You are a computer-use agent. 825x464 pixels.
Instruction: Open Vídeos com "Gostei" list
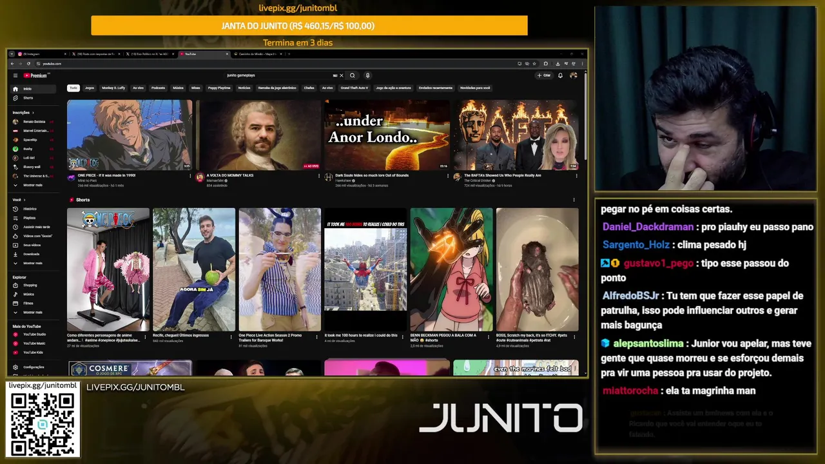(34, 236)
